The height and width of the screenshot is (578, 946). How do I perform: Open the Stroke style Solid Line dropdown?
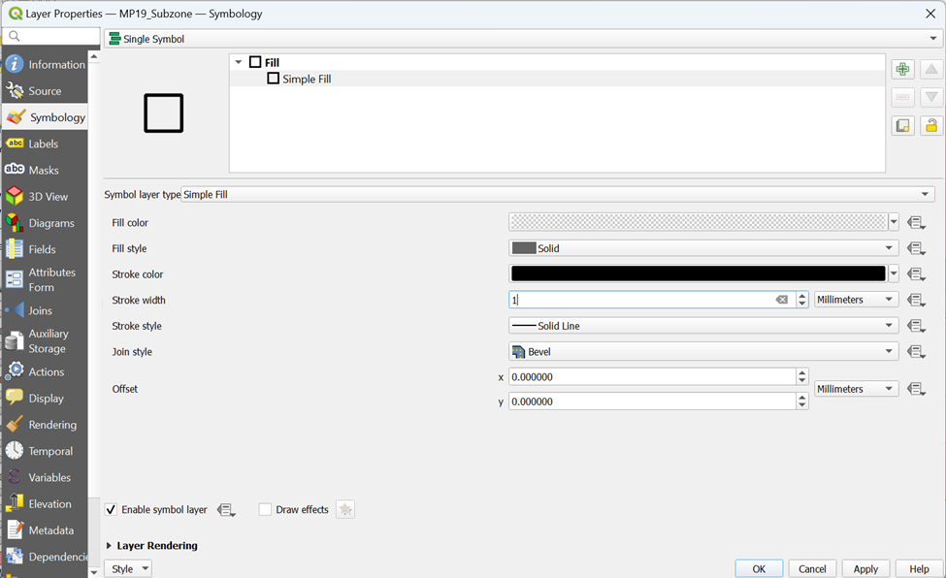coord(702,326)
